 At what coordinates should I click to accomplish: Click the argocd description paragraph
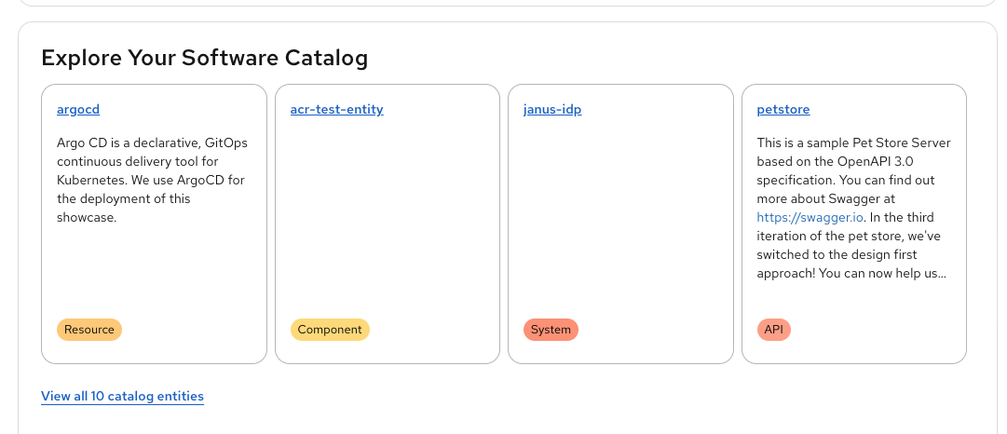(x=151, y=180)
